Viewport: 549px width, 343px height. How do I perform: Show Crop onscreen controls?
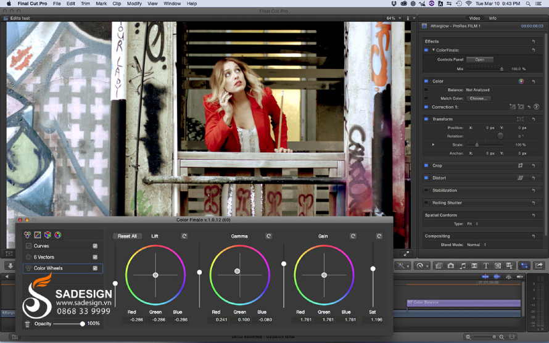520,165
